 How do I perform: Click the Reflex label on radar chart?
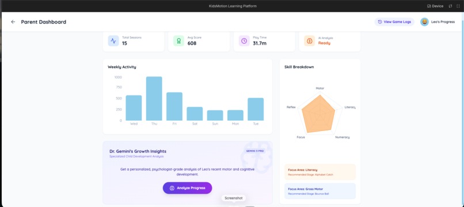[291, 107]
